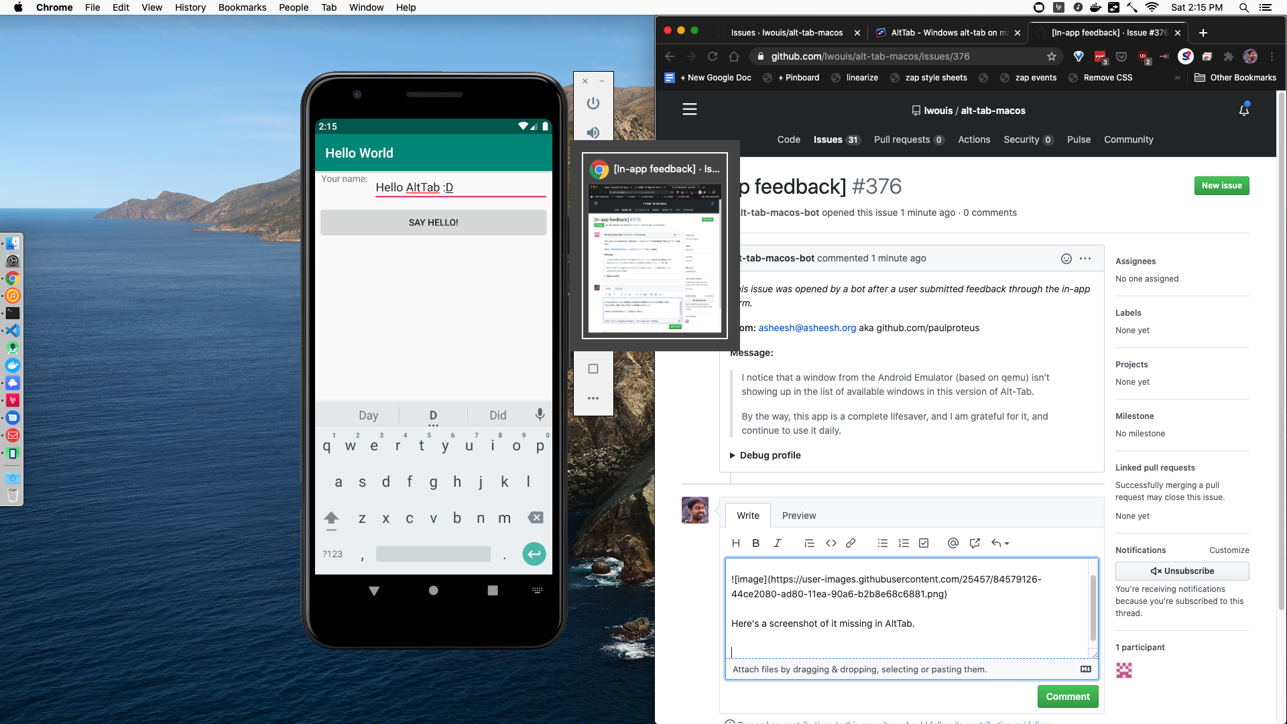The height and width of the screenshot is (724, 1287).
Task: Open the Bookmarks menu in menu bar
Action: [242, 7]
